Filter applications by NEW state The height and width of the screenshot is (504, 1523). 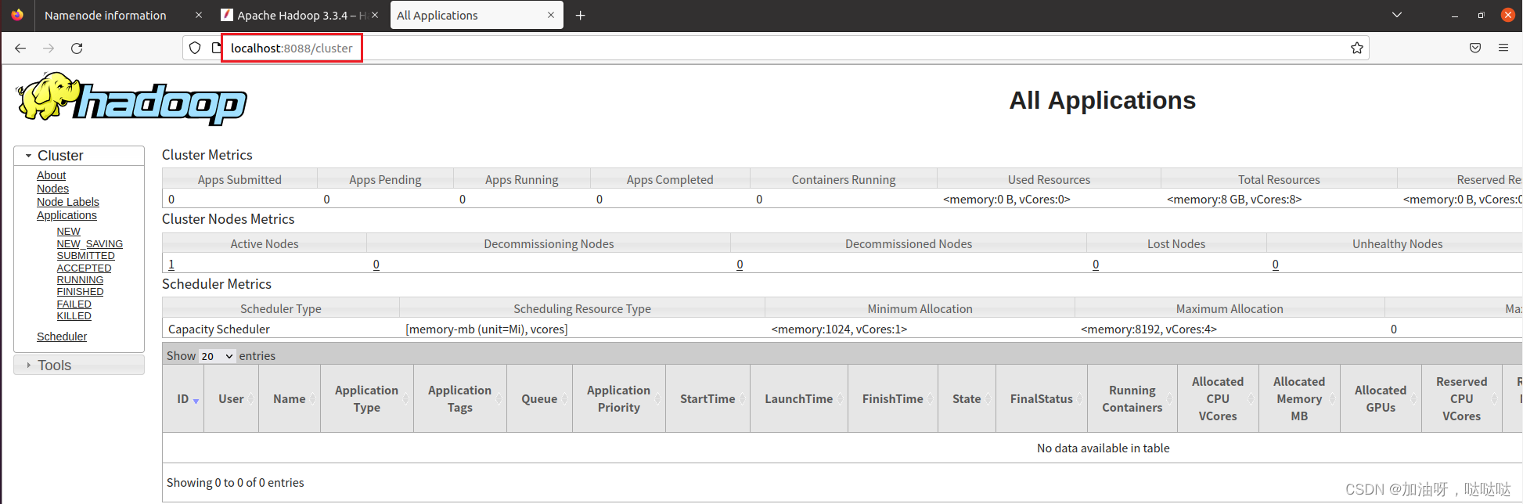[x=68, y=232]
